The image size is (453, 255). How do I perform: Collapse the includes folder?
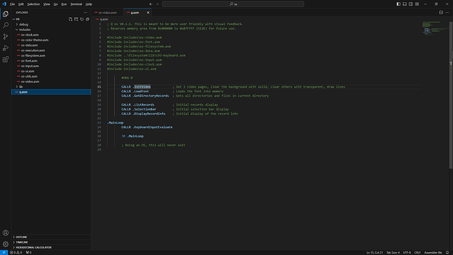(51, 30)
